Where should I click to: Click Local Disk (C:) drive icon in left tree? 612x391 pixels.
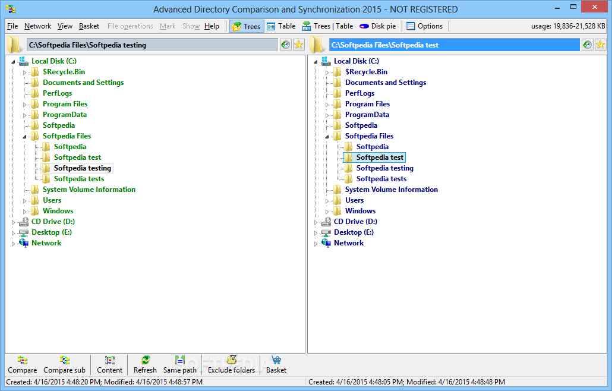click(x=24, y=61)
